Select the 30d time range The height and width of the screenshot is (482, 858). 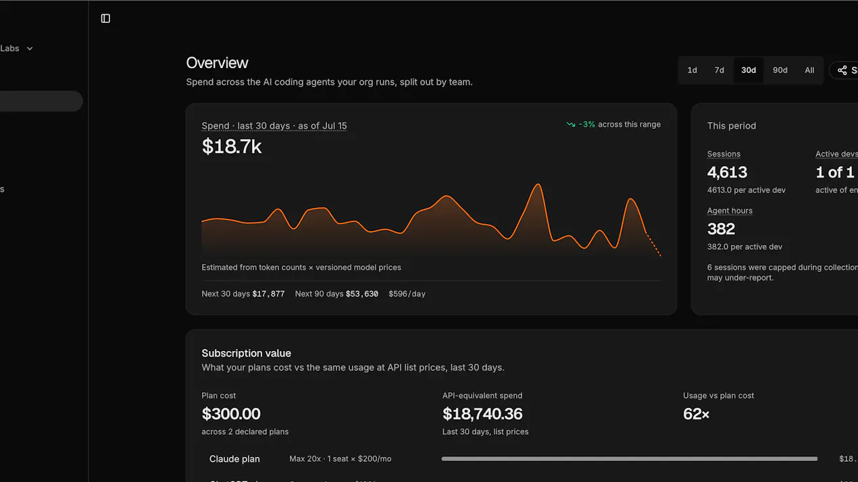[x=749, y=70]
